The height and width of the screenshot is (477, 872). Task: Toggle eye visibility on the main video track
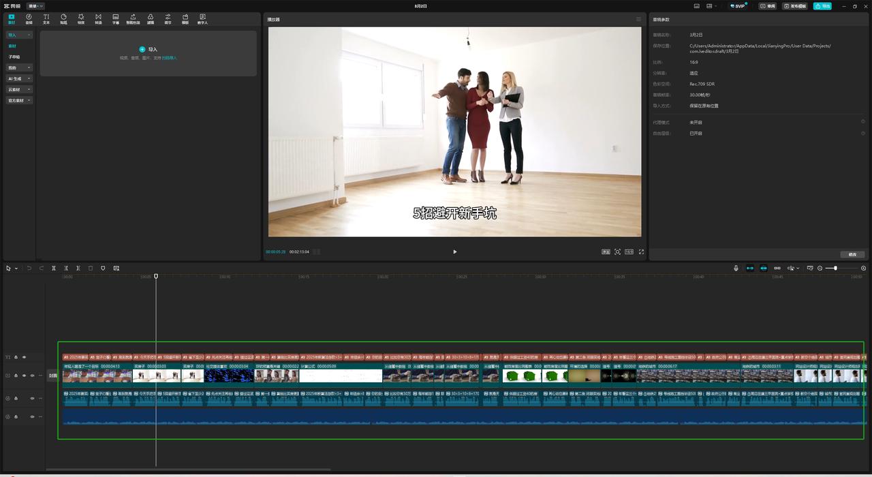coord(24,375)
